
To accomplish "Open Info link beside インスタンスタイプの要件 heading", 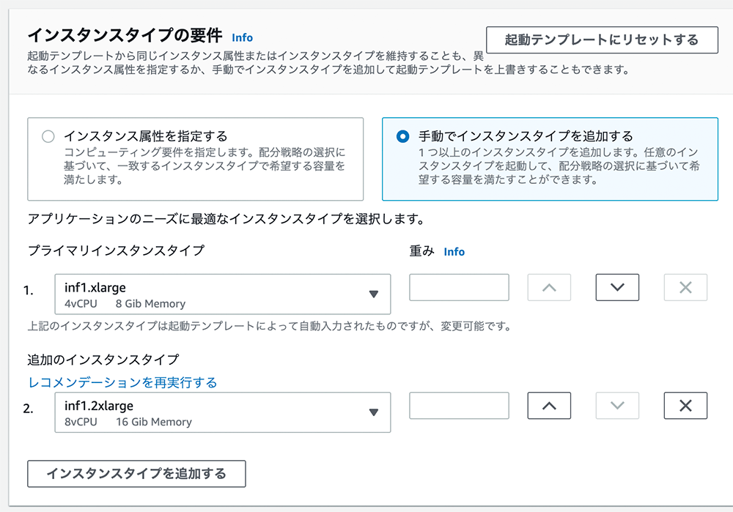I will pyautogui.click(x=242, y=37).
